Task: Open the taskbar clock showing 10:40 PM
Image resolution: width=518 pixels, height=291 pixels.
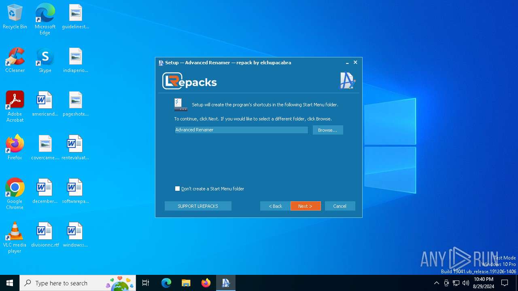Action: [484, 283]
